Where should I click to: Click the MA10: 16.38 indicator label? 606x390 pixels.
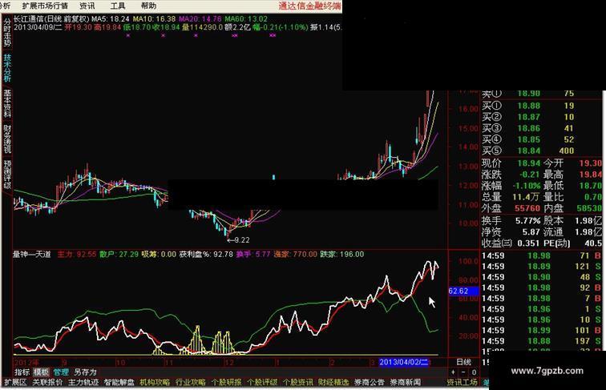tap(154, 18)
